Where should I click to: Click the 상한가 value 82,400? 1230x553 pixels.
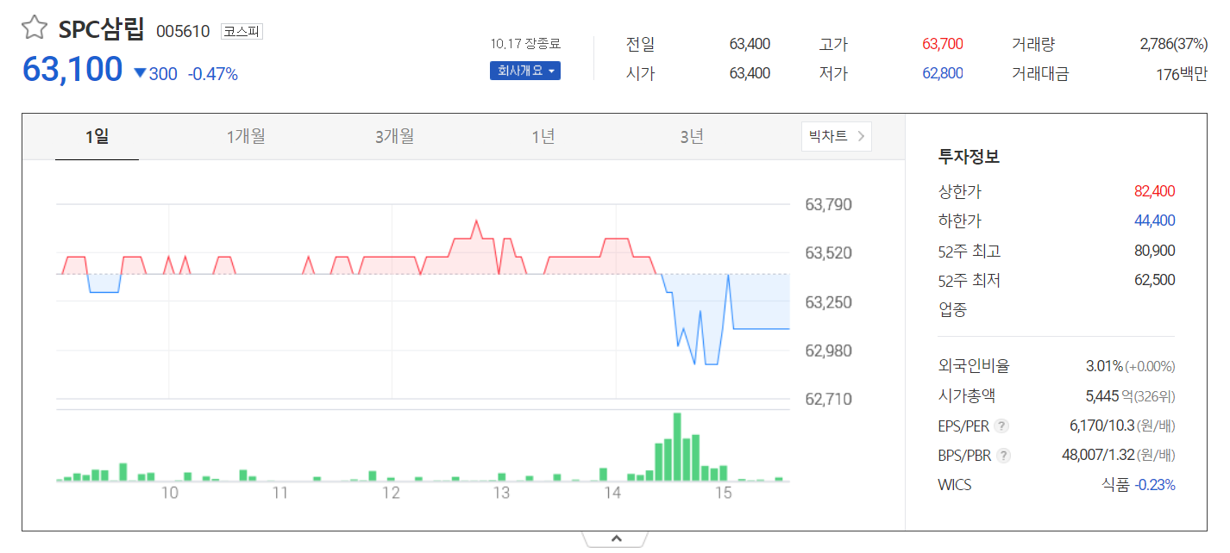click(1154, 191)
